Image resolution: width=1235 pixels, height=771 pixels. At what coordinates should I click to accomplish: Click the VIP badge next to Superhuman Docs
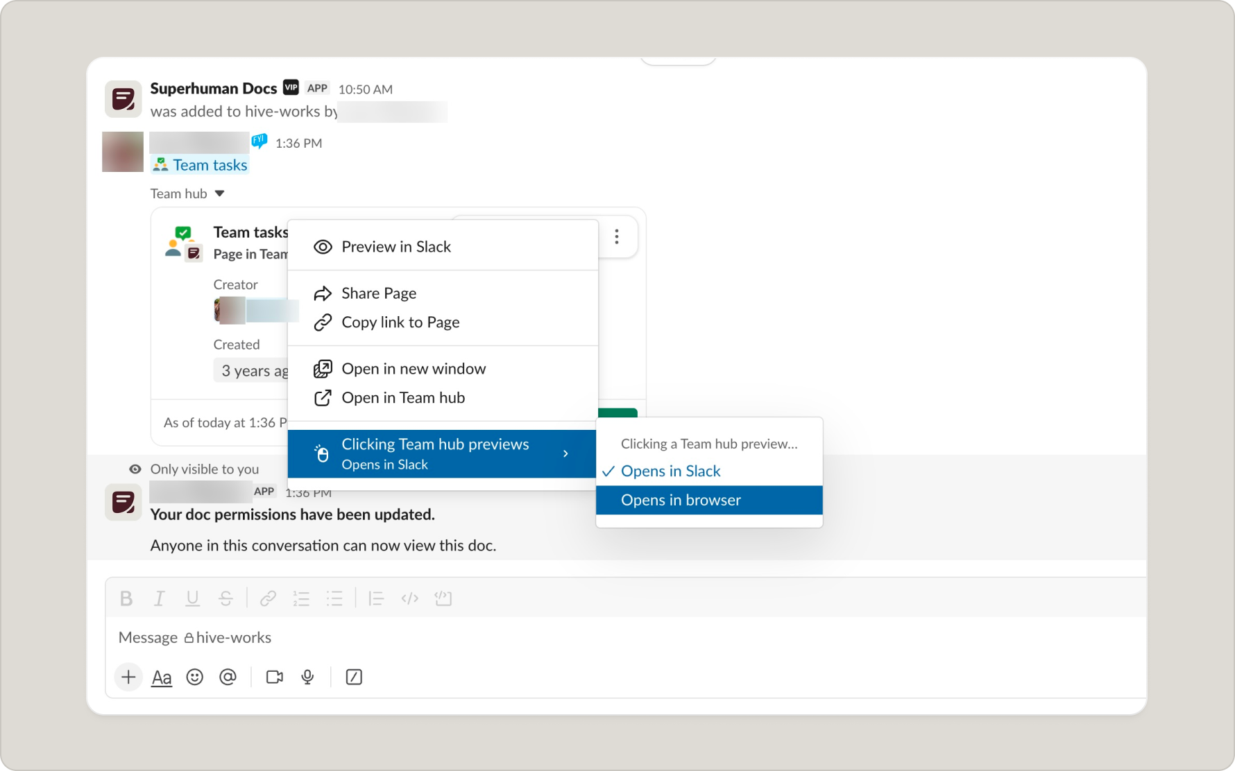pos(291,87)
